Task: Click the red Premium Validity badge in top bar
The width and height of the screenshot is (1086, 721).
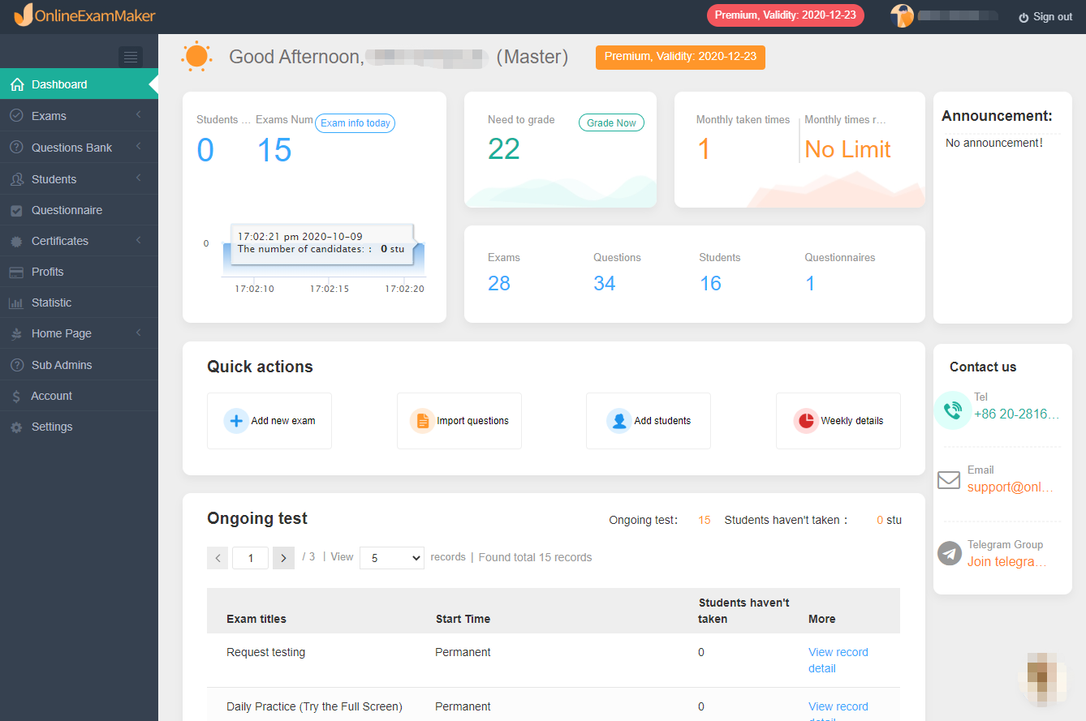Action: click(786, 15)
